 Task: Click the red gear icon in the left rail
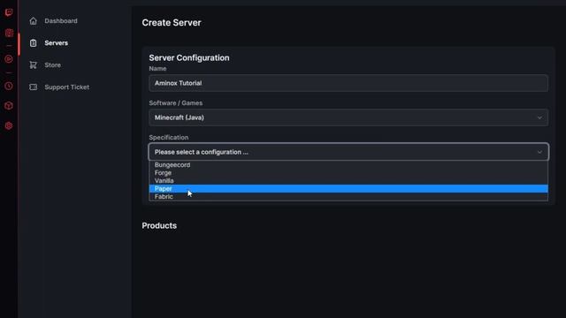(9, 125)
